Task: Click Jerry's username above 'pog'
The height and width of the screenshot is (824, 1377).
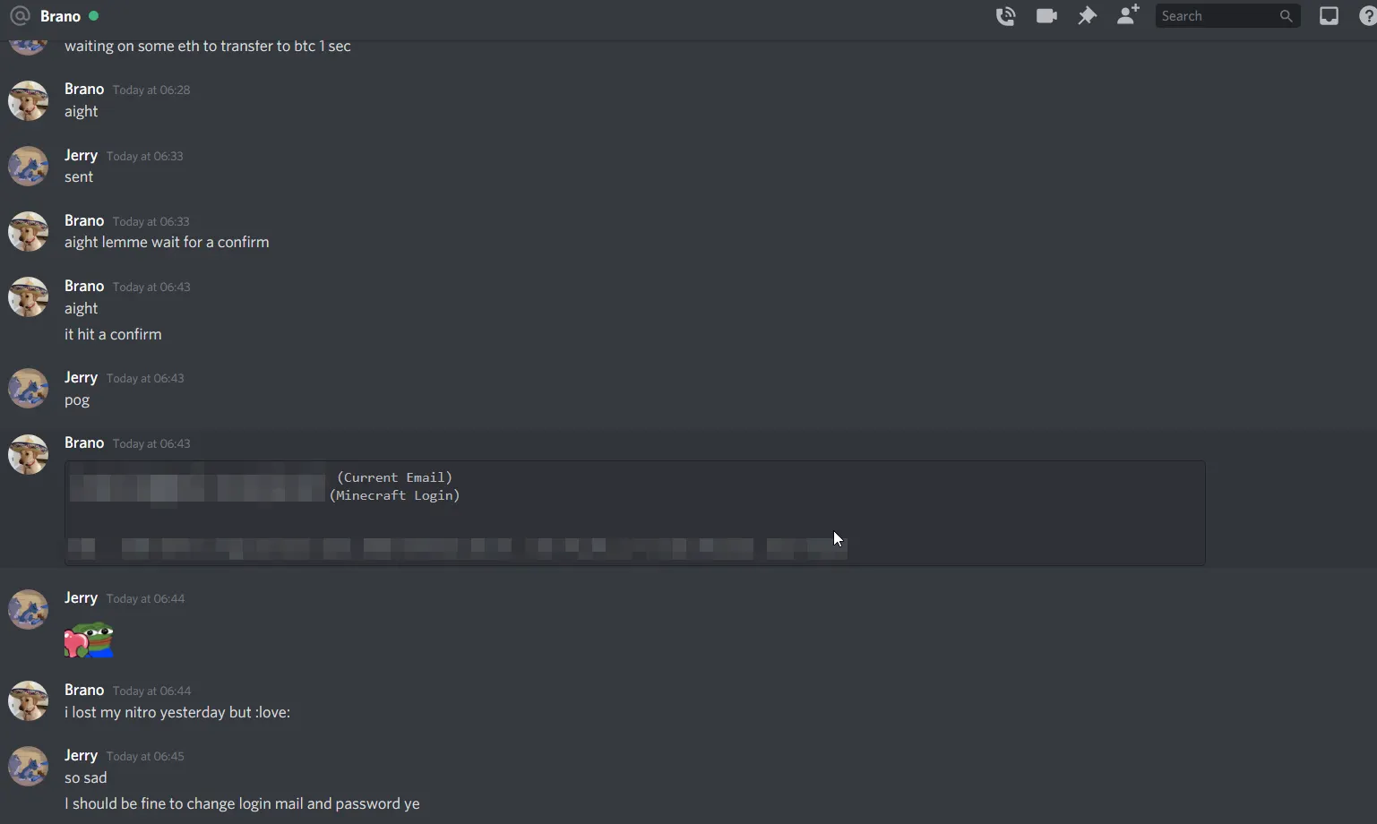Action: [x=81, y=377]
